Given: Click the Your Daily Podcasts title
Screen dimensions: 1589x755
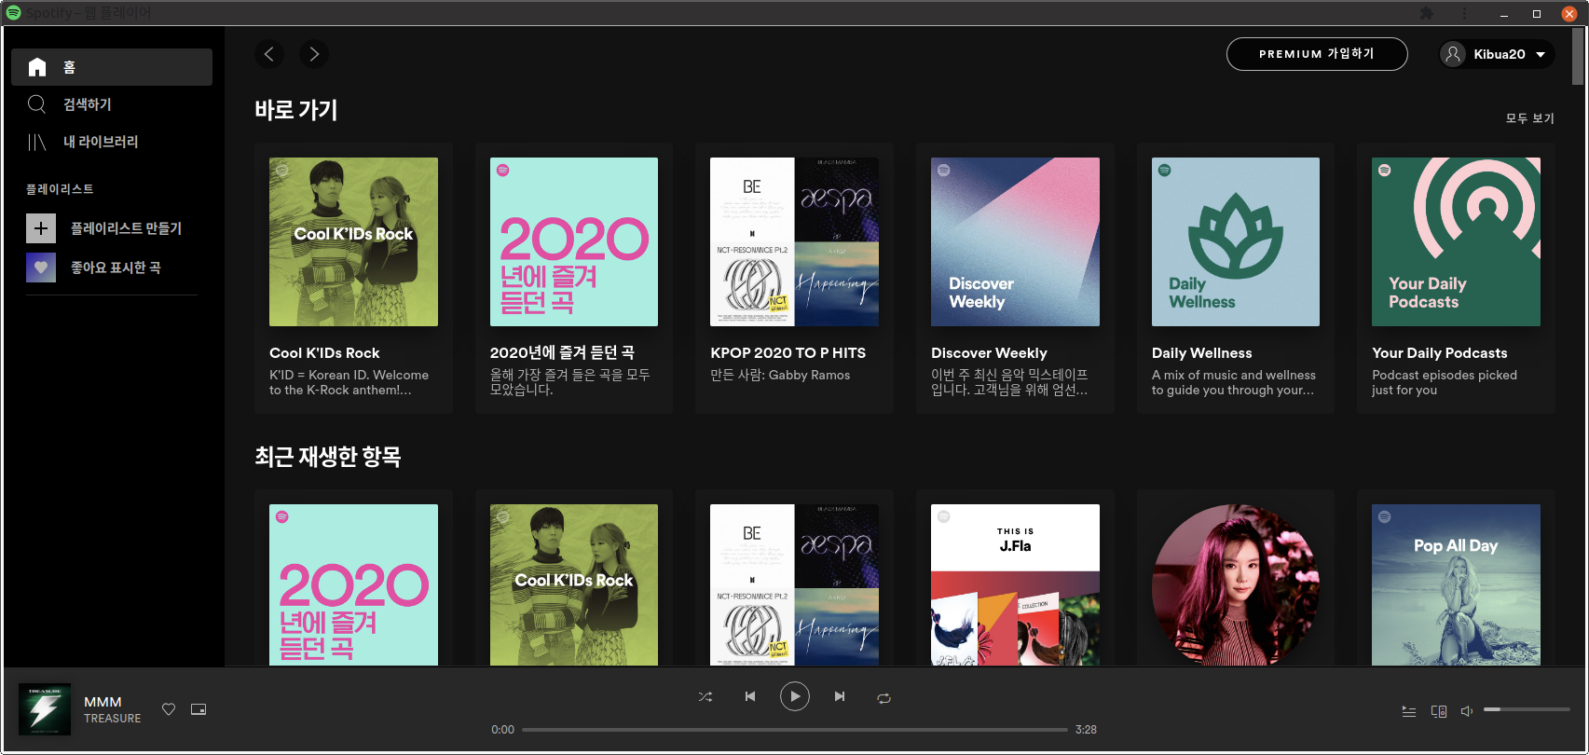Looking at the screenshot, I should point(1439,352).
